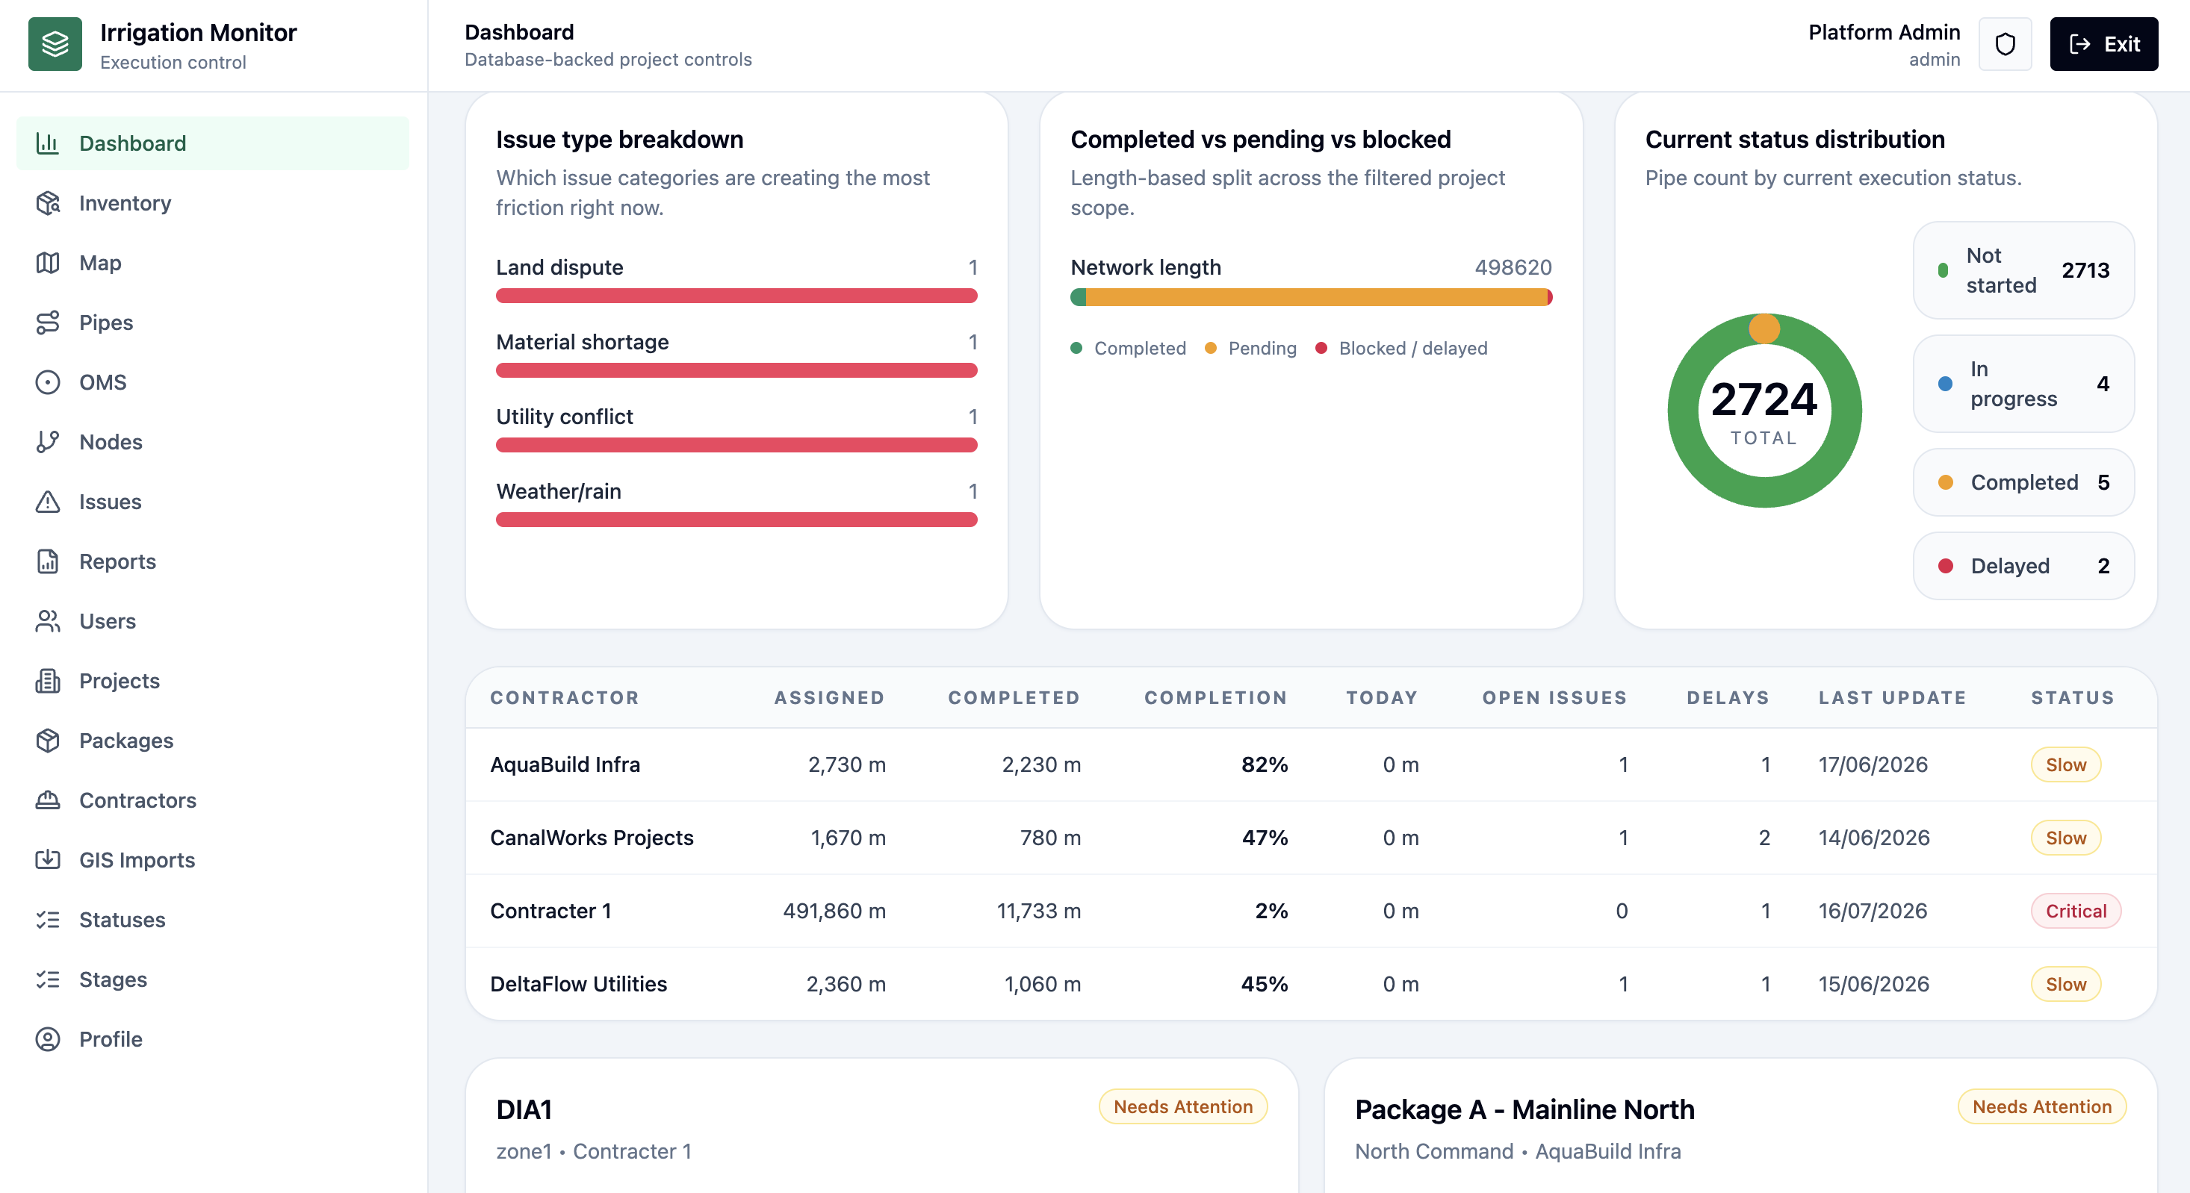Click the Utility conflict issue label
This screenshot has height=1193, width=2190.
tap(565, 417)
